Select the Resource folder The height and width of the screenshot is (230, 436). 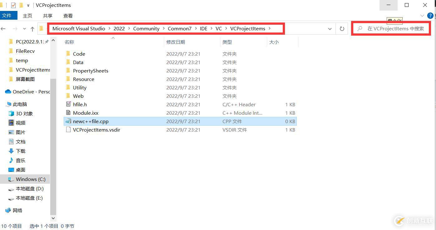(83, 79)
